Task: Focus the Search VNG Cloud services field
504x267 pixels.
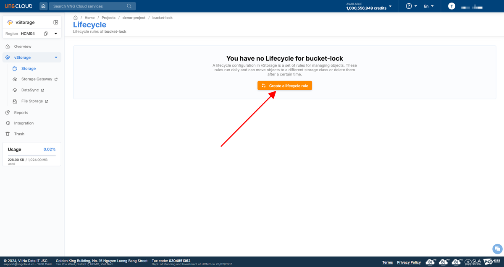Action: (88, 6)
